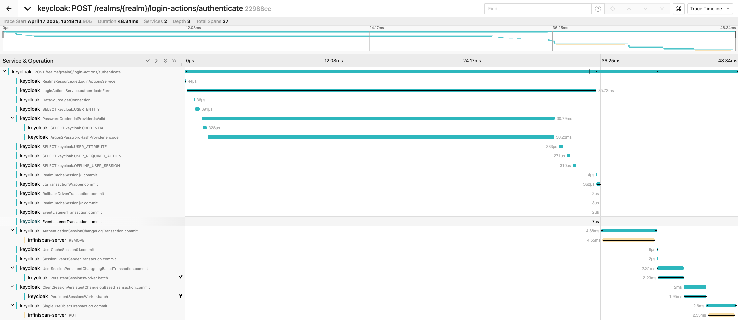Click the trace minimap overview graph
This screenshot has width=738, height=320.
coord(369,41)
